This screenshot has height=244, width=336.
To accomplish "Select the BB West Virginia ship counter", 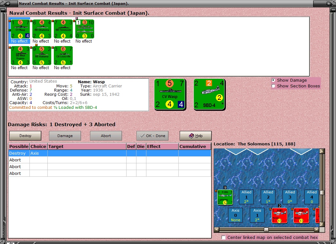I will click(20, 55).
